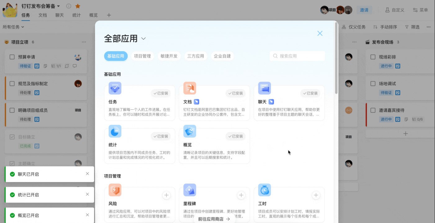Screen dimensions: 435x223
Task: Click 已安装 button on 聊天 card
Action: [x=310, y=93]
